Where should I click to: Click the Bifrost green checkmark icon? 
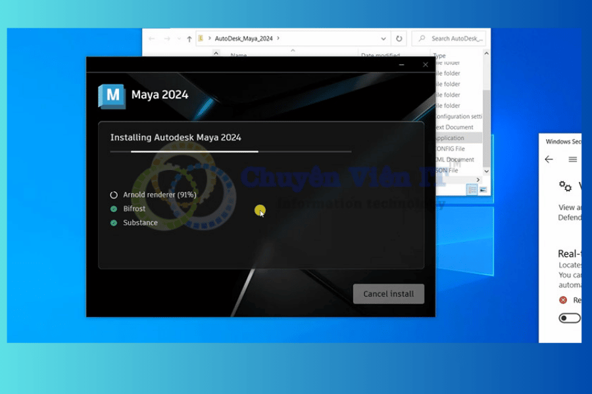tap(114, 209)
